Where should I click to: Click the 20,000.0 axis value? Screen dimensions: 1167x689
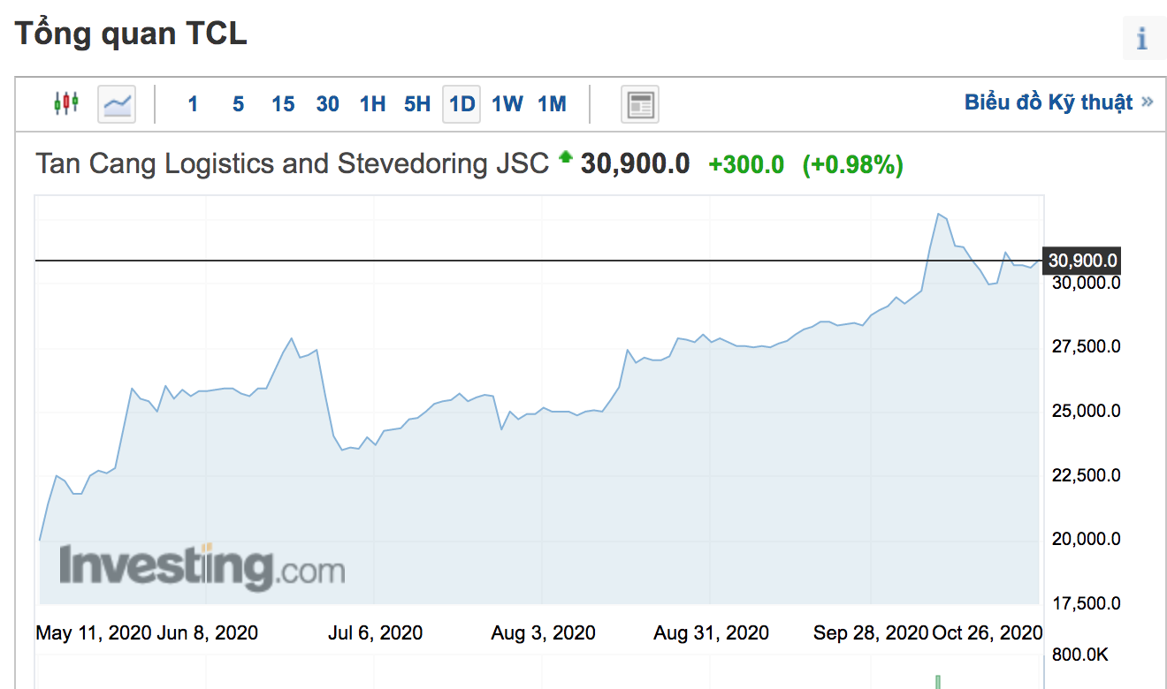tap(1085, 539)
